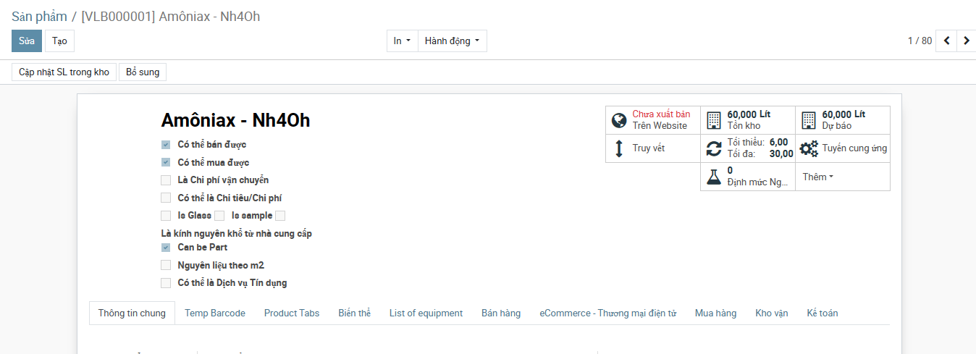Click the gears icon for Tuyến cung ứng
This screenshot has height=354, width=976.
click(809, 148)
